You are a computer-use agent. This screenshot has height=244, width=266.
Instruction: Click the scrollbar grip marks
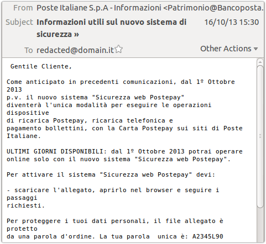[260, 136]
